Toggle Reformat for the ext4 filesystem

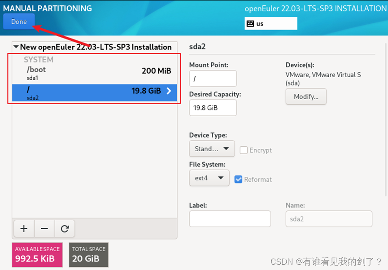pyautogui.click(x=238, y=179)
